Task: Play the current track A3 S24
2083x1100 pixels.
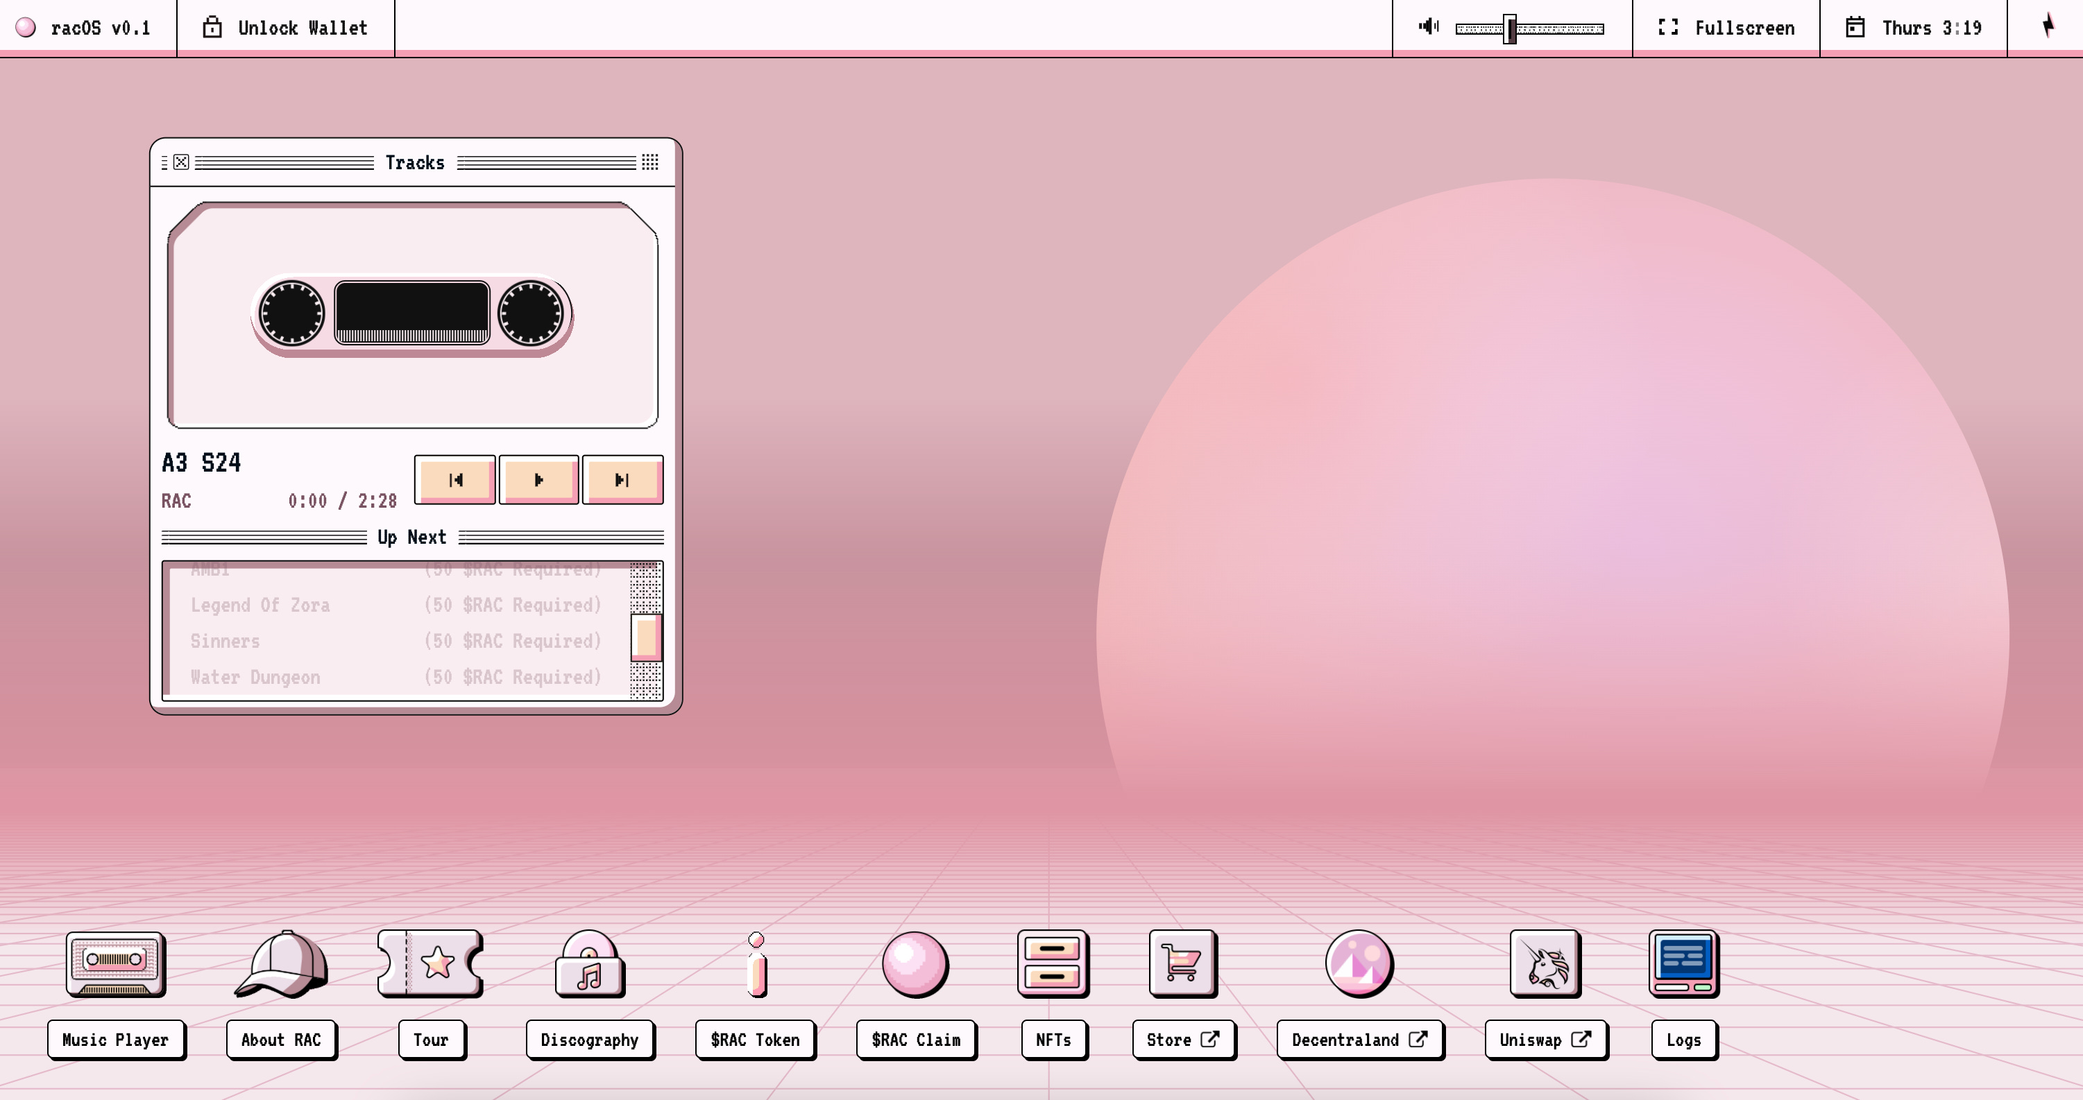Action: coord(538,479)
